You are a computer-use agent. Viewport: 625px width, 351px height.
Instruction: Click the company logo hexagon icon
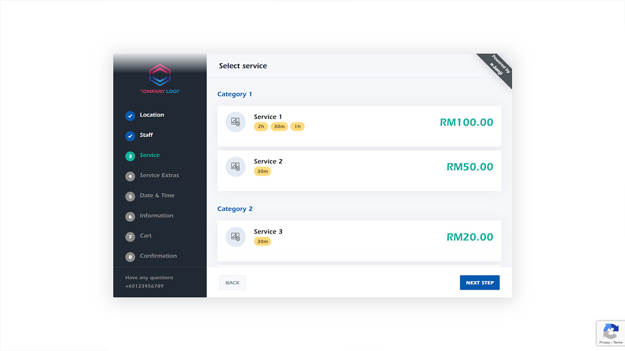tap(160, 75)
